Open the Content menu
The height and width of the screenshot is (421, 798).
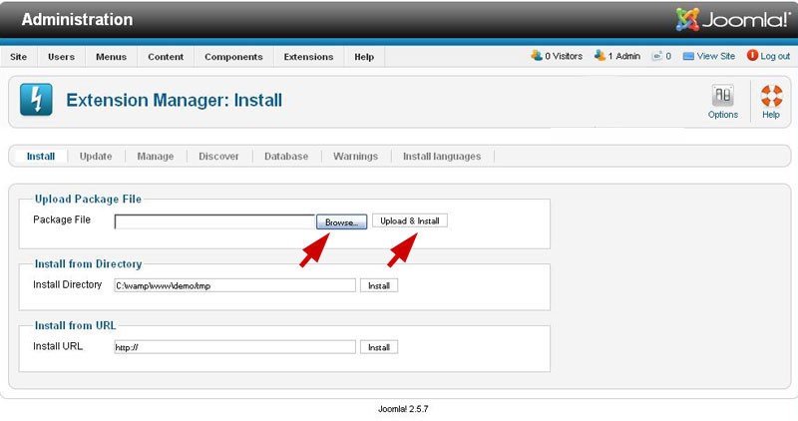166,57
